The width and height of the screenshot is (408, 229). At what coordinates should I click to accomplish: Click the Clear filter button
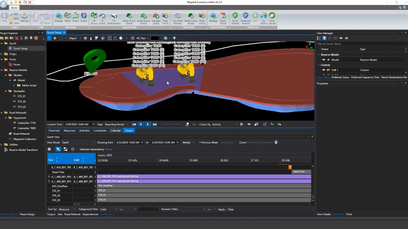coord(231,209)
